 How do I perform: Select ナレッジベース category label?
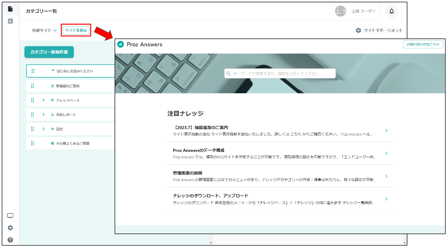click(68, 101)
